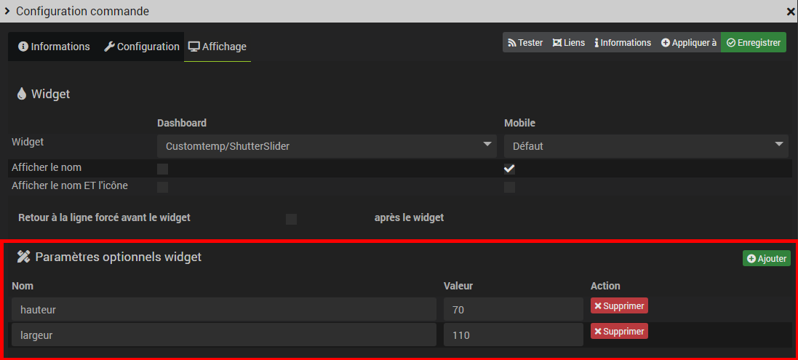Click the wrench icon on Configuration tab

[x=109, y=47]
